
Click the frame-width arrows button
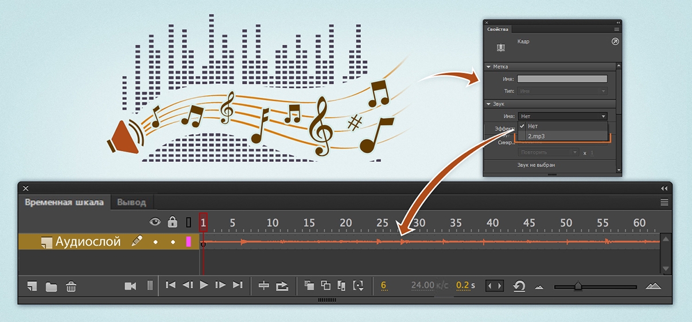pos(495,285)
